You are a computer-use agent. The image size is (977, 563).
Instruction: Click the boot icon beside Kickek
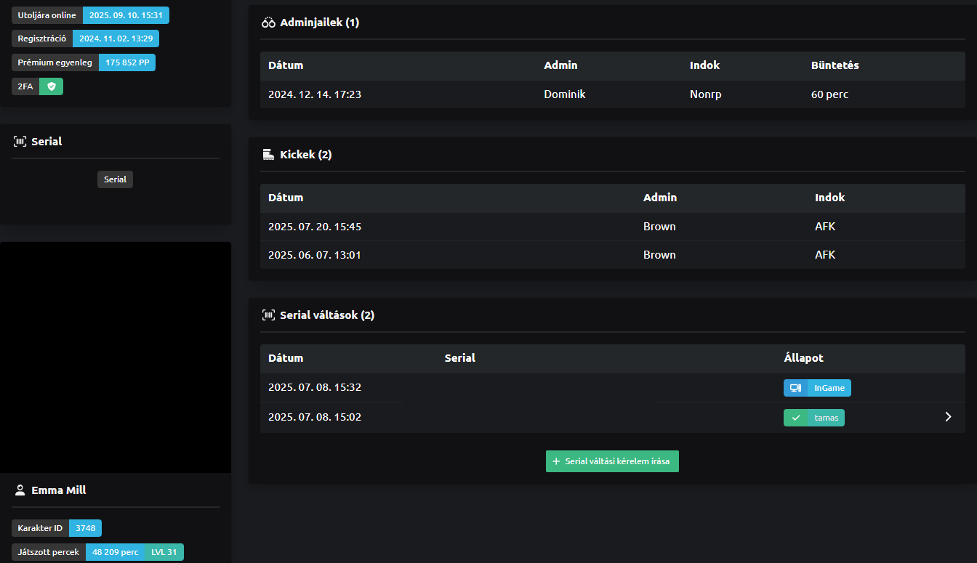point(268,155)
